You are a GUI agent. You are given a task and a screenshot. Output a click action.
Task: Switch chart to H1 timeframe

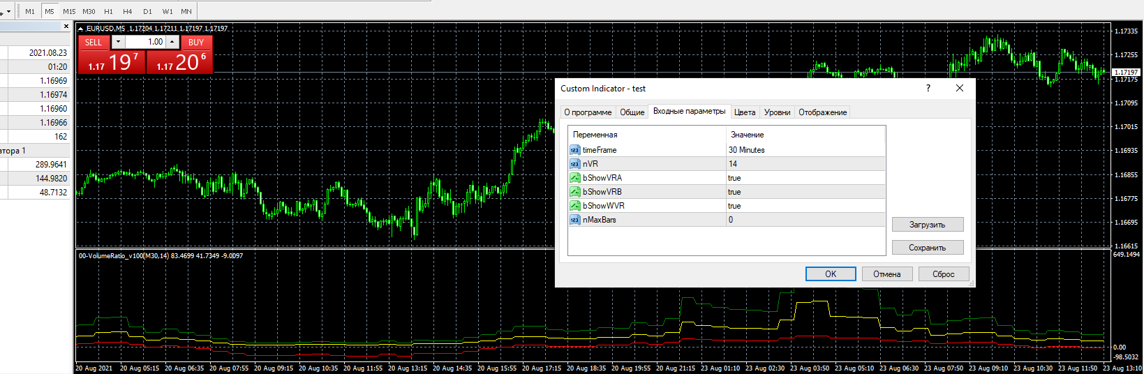[x=108, y=11]
